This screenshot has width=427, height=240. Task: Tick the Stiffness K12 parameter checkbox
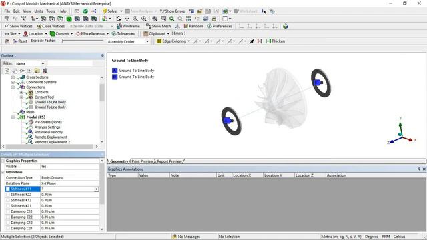click(7, 200)
